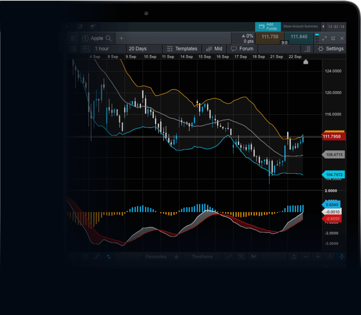
Task: Open the Forum menu item
Action: click(x=243, y=48)
